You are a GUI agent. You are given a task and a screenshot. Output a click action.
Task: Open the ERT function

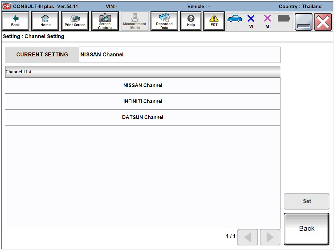tap(214, 21)
